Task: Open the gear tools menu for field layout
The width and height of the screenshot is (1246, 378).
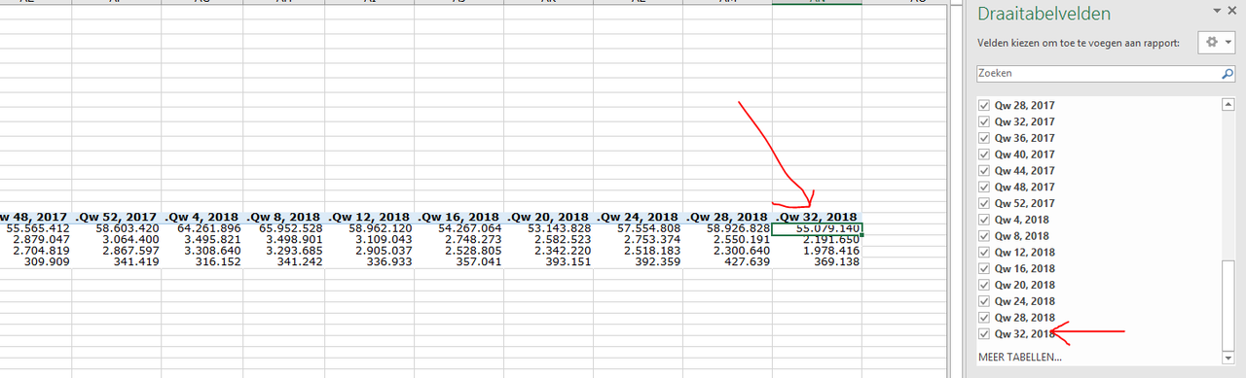Action: (x=1217, y=44)
